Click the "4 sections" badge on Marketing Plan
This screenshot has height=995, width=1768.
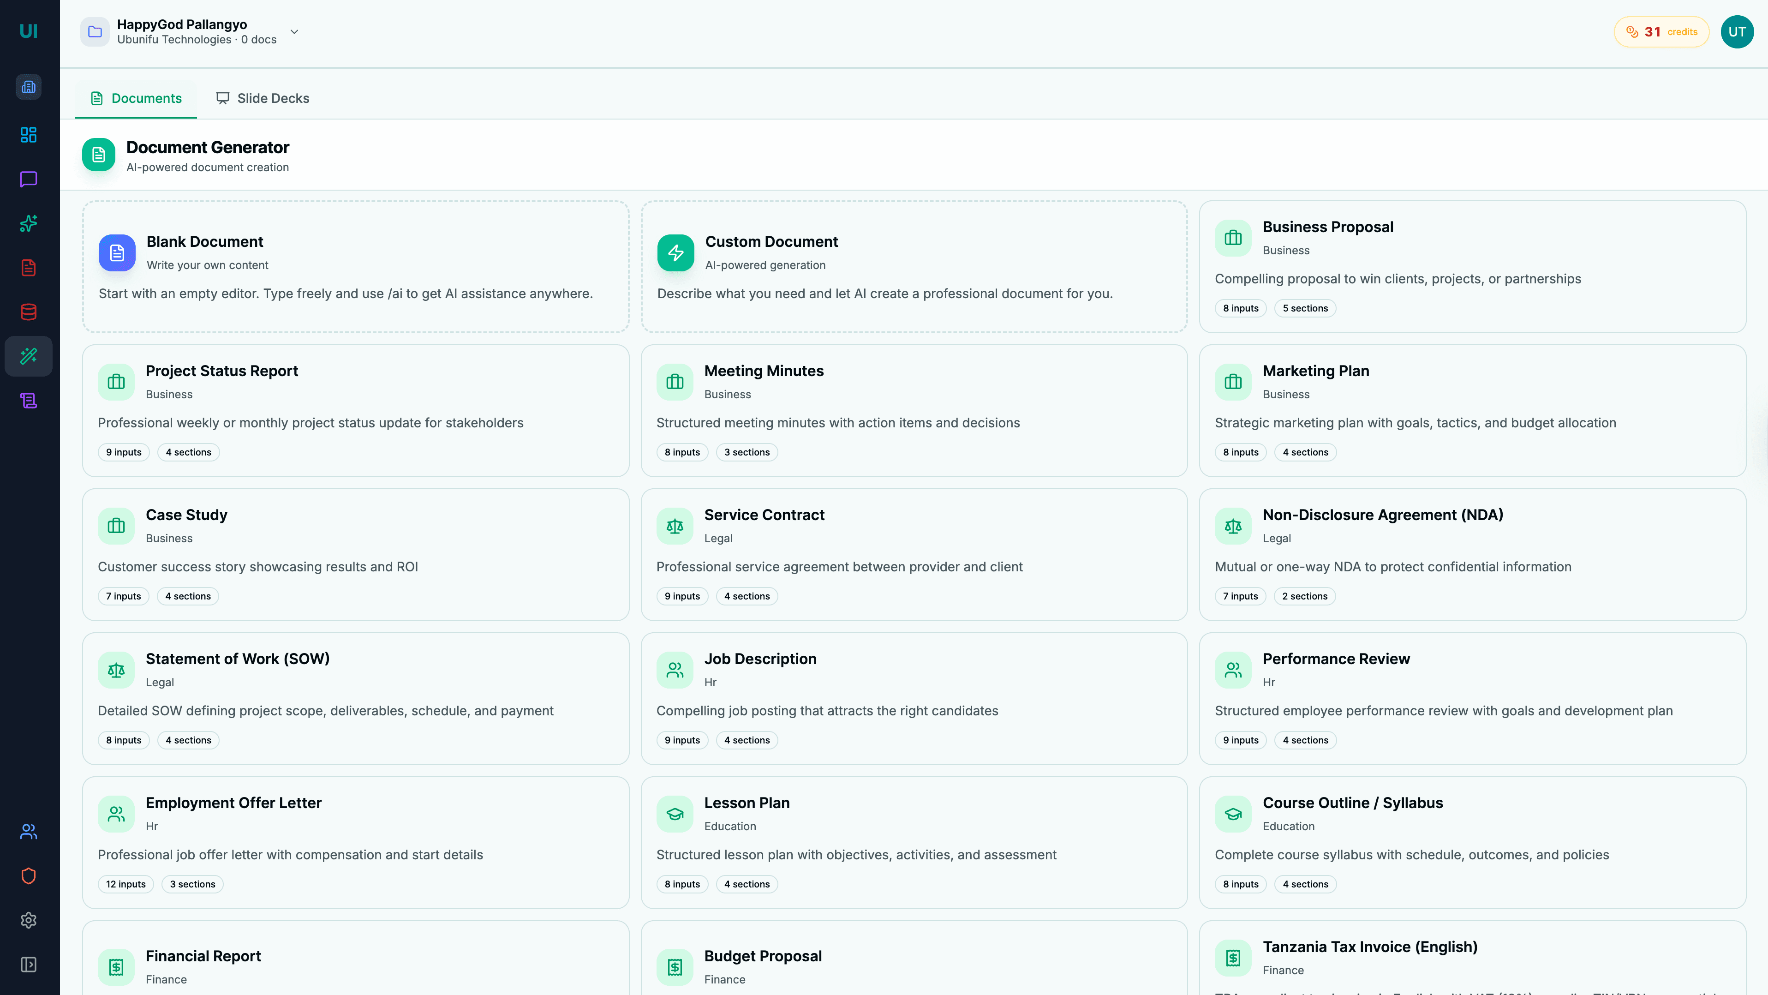tap(1305, 453)
